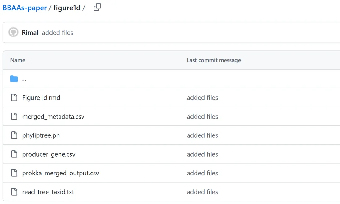Go up to parent directory link
This screenshot has height=204, width=340.
click(x=24, y=79)
